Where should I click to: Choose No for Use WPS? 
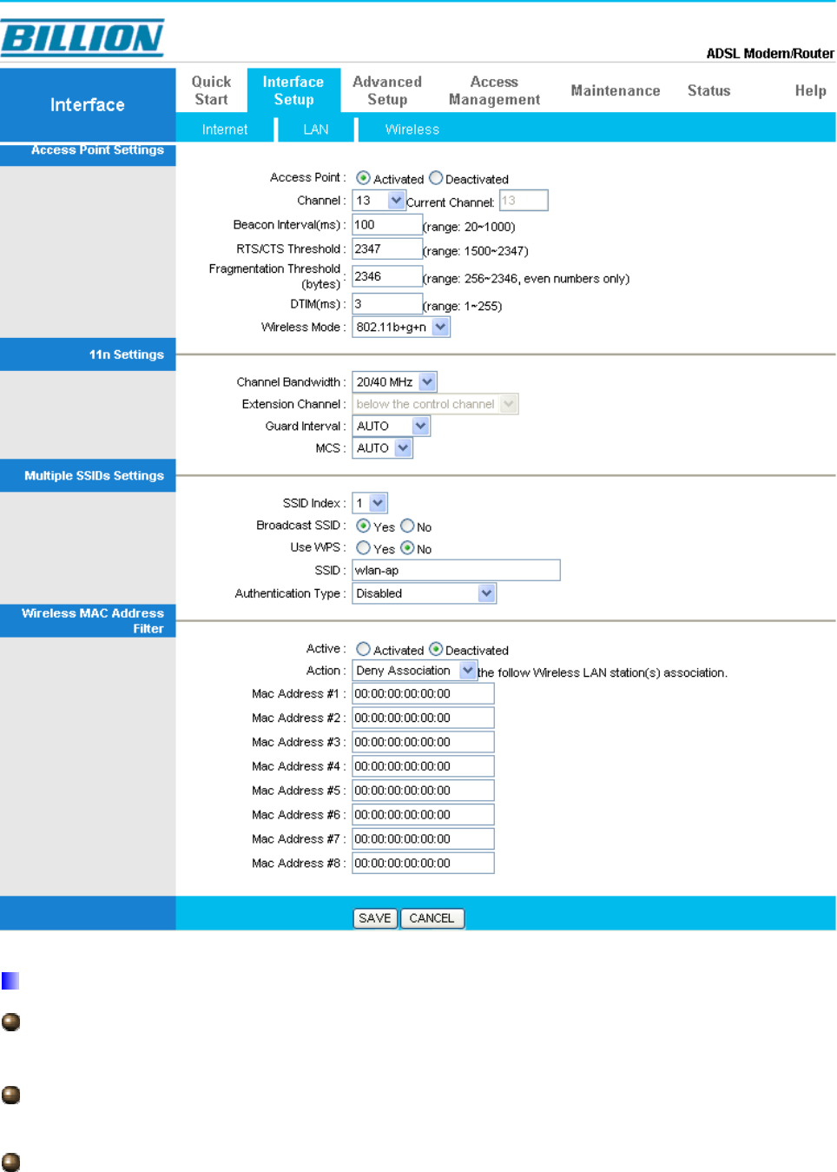pyautogui.click(x=407, y=548)
